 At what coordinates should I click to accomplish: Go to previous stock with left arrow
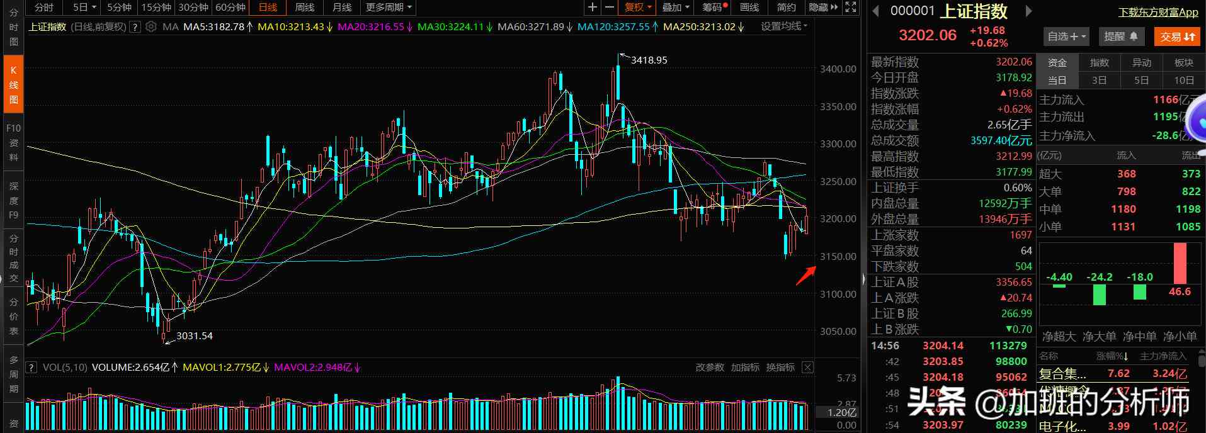(x=875, y=11)
